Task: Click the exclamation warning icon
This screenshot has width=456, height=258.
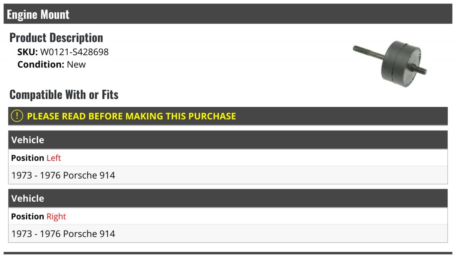Action: click(x=17, y=116)
